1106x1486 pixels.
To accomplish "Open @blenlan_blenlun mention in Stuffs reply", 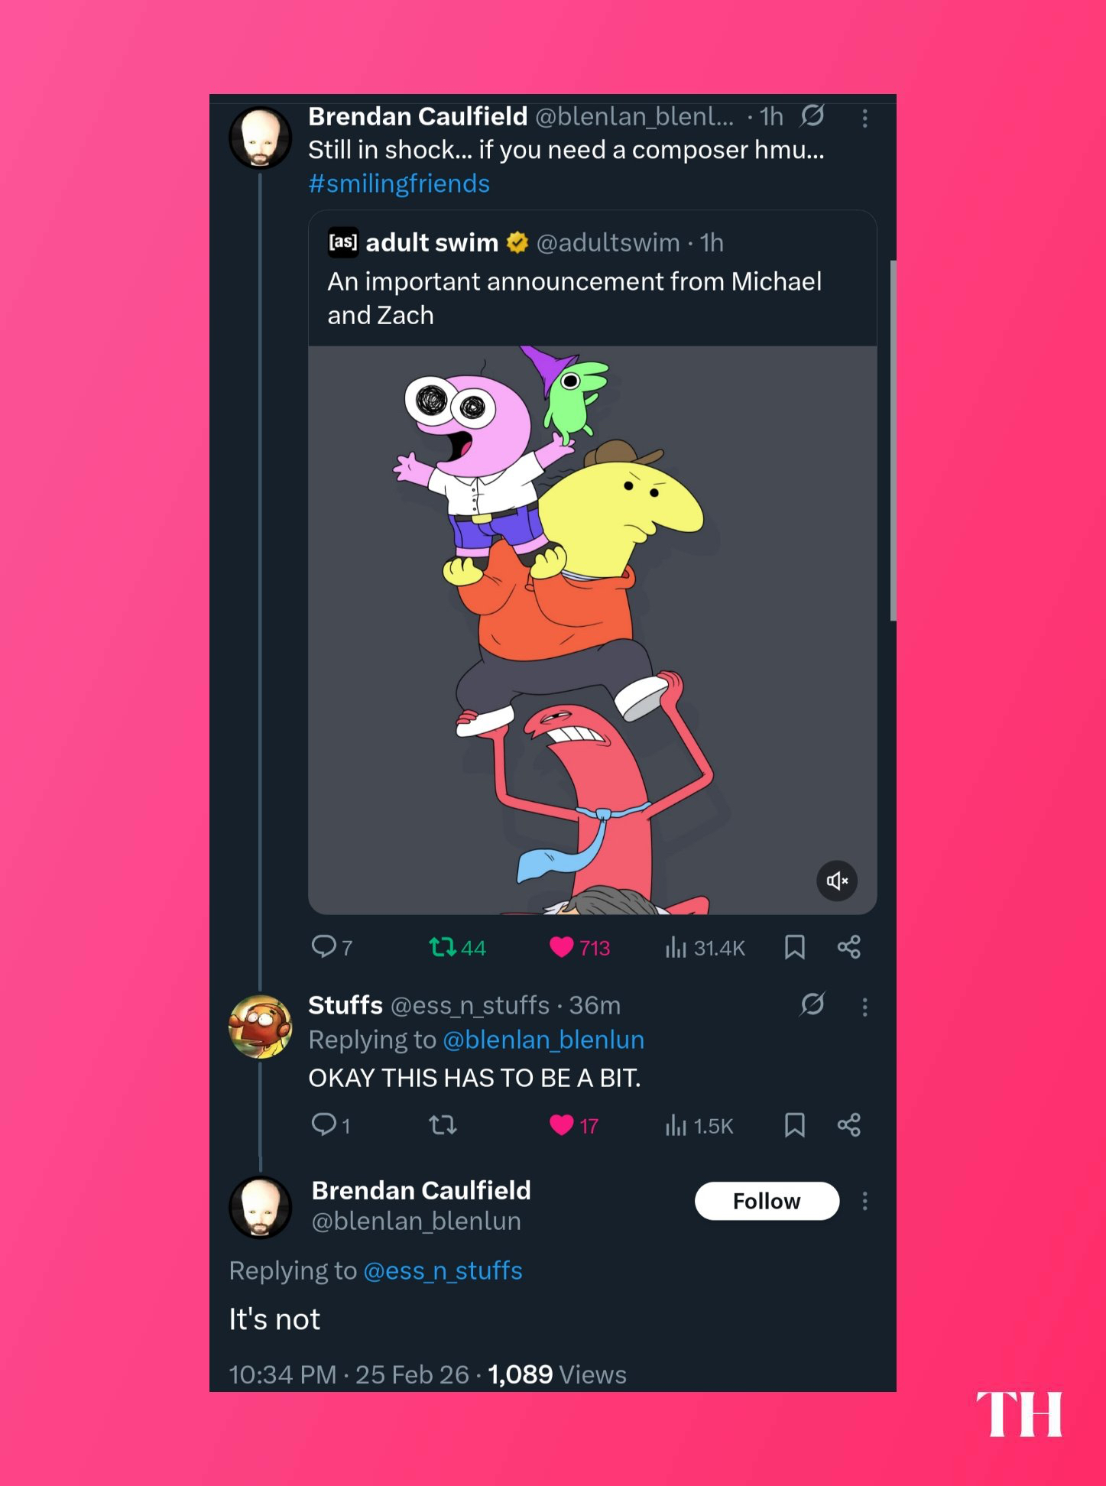I will pos(543,1040).
